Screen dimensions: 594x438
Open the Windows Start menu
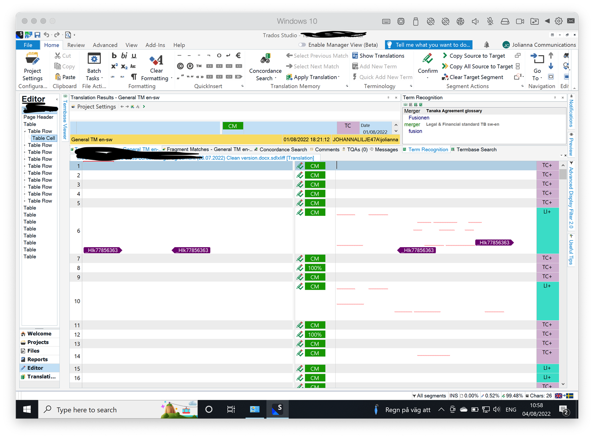point(27,410)
